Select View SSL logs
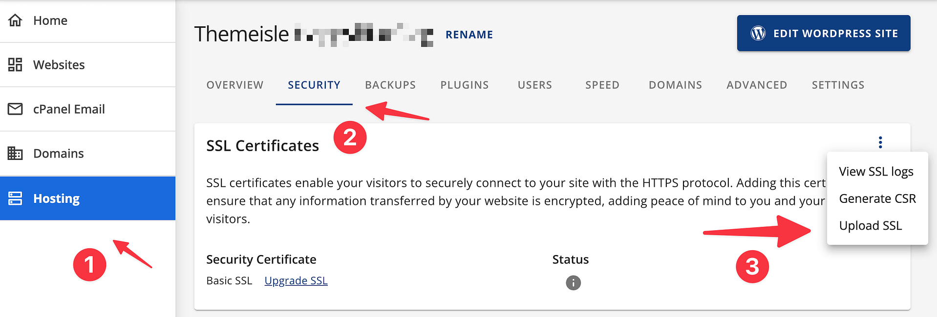 876,172
